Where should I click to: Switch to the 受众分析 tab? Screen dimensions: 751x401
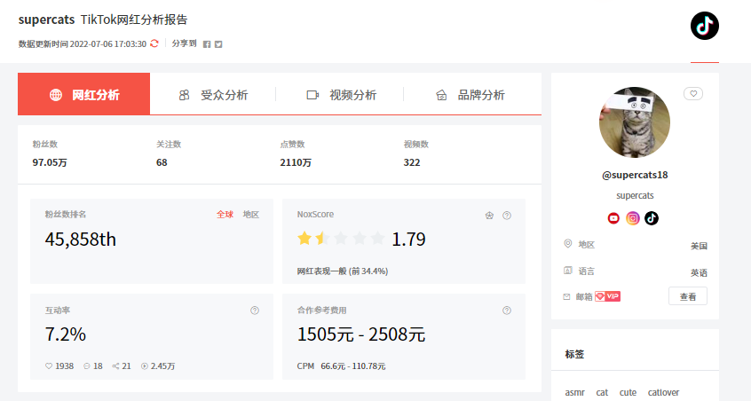213,95
